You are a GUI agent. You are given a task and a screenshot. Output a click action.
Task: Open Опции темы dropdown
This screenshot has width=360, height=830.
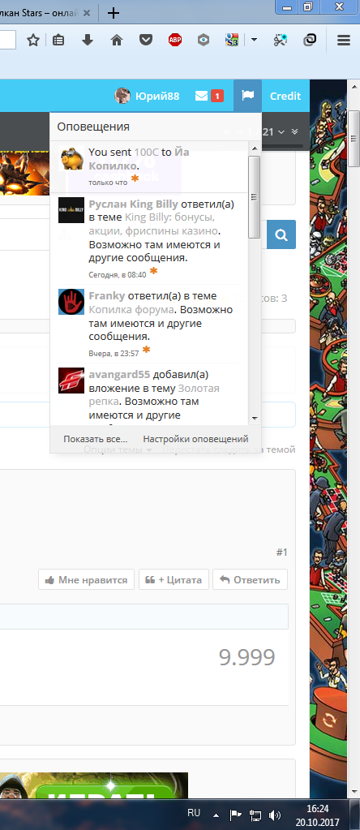click(118, 450)
